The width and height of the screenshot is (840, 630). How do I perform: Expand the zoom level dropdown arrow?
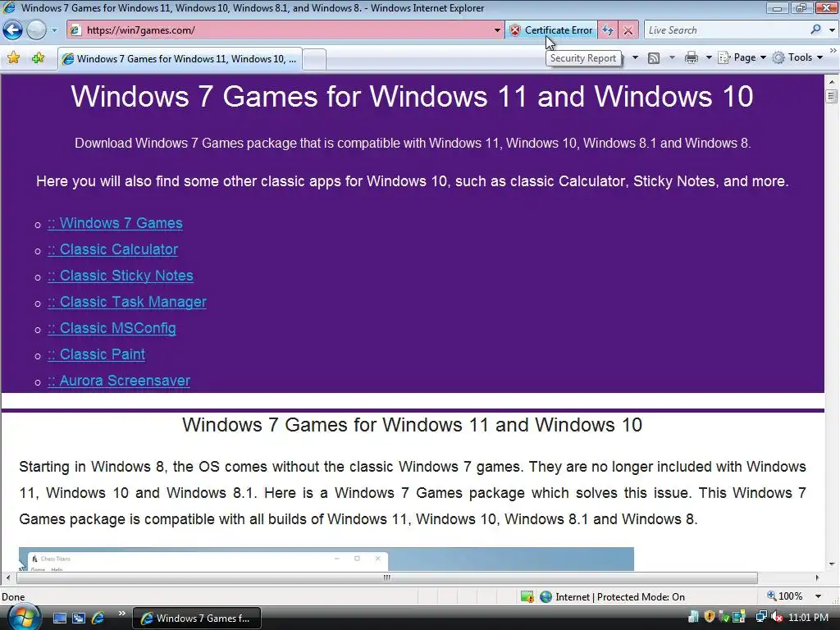(x=818, y=596)
